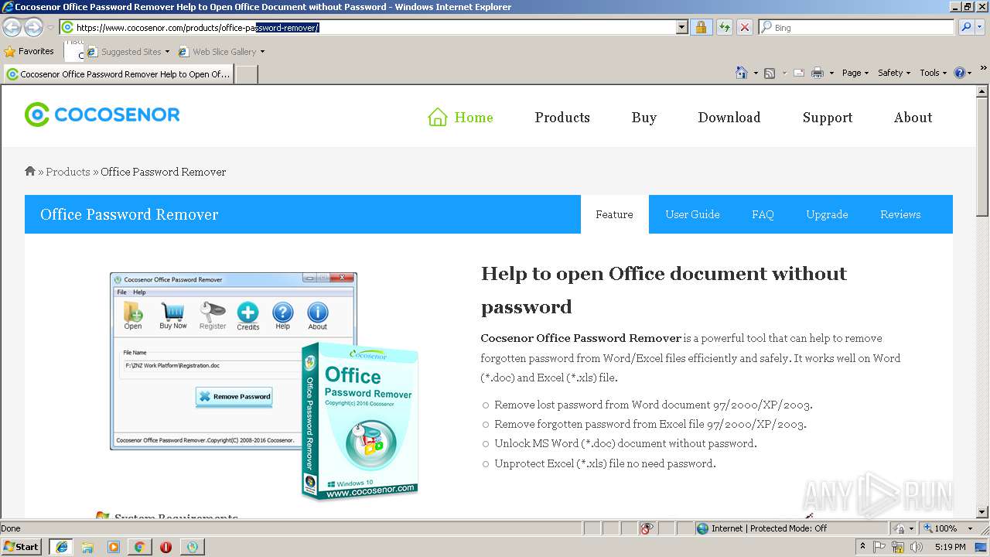The image size is (990, 557).
Task: Click the IE Forward navigation button
Action: tap(33, 28)
